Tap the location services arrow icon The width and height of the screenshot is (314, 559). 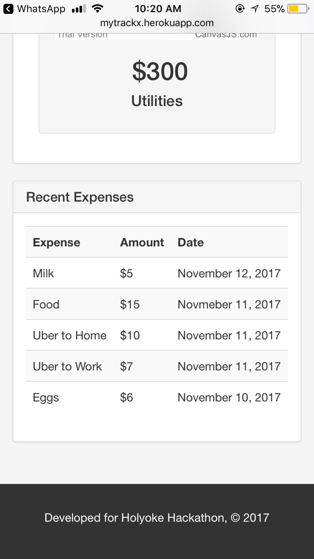pyautogui.click(x=255, y=8)
